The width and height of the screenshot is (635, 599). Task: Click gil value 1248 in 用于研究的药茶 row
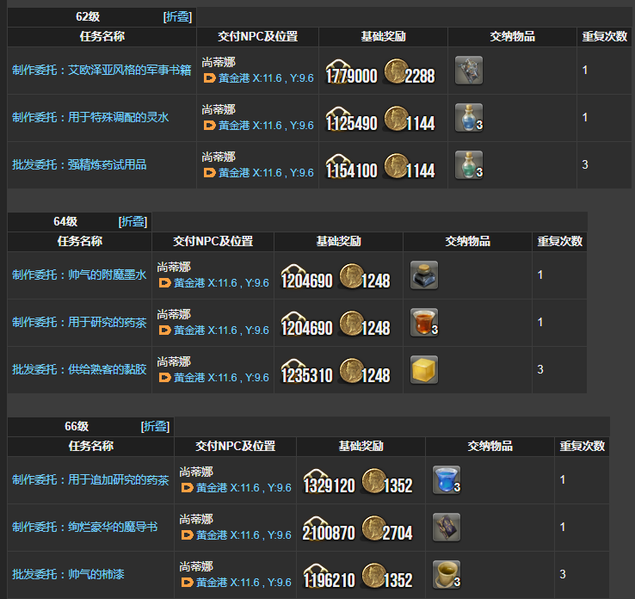[x=375, y=329]
